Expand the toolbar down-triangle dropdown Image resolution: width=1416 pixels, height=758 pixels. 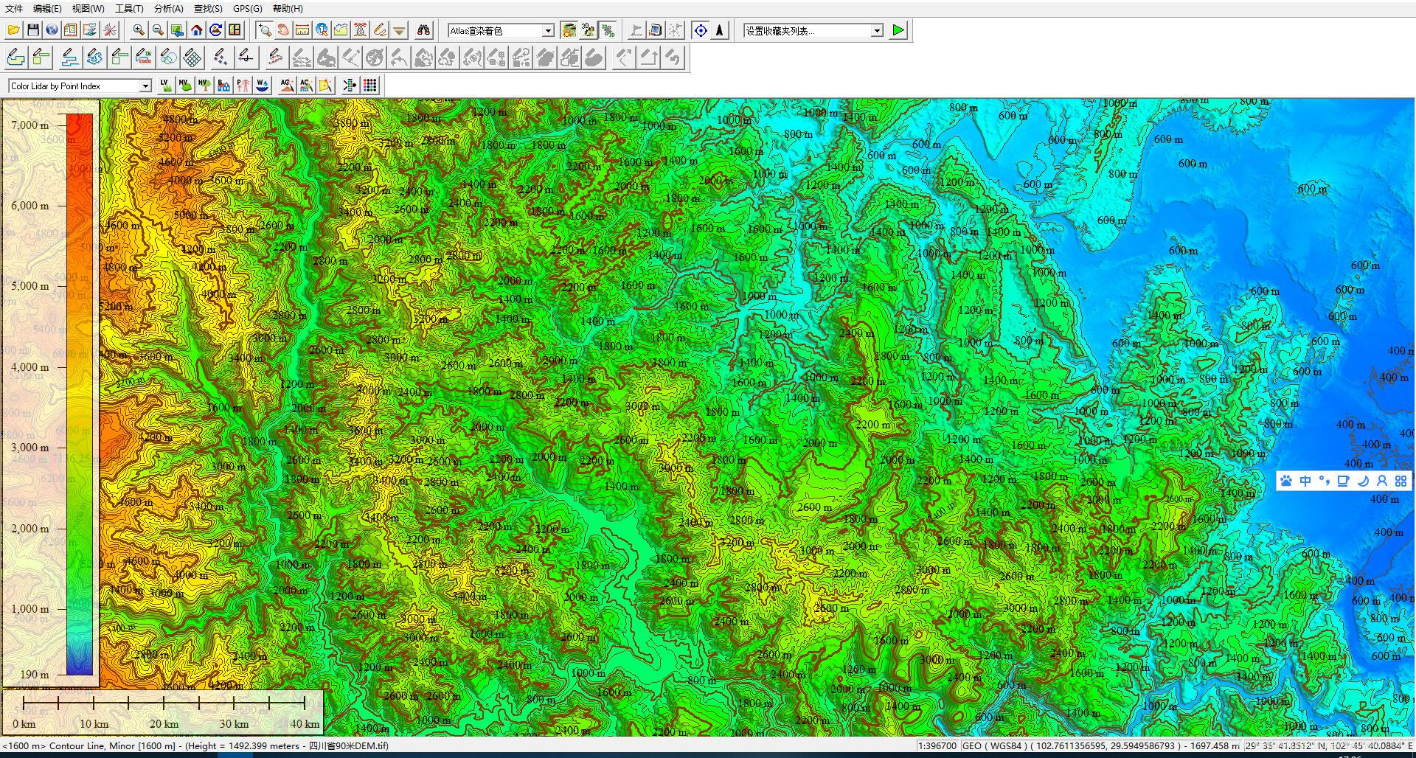[399, 30]
